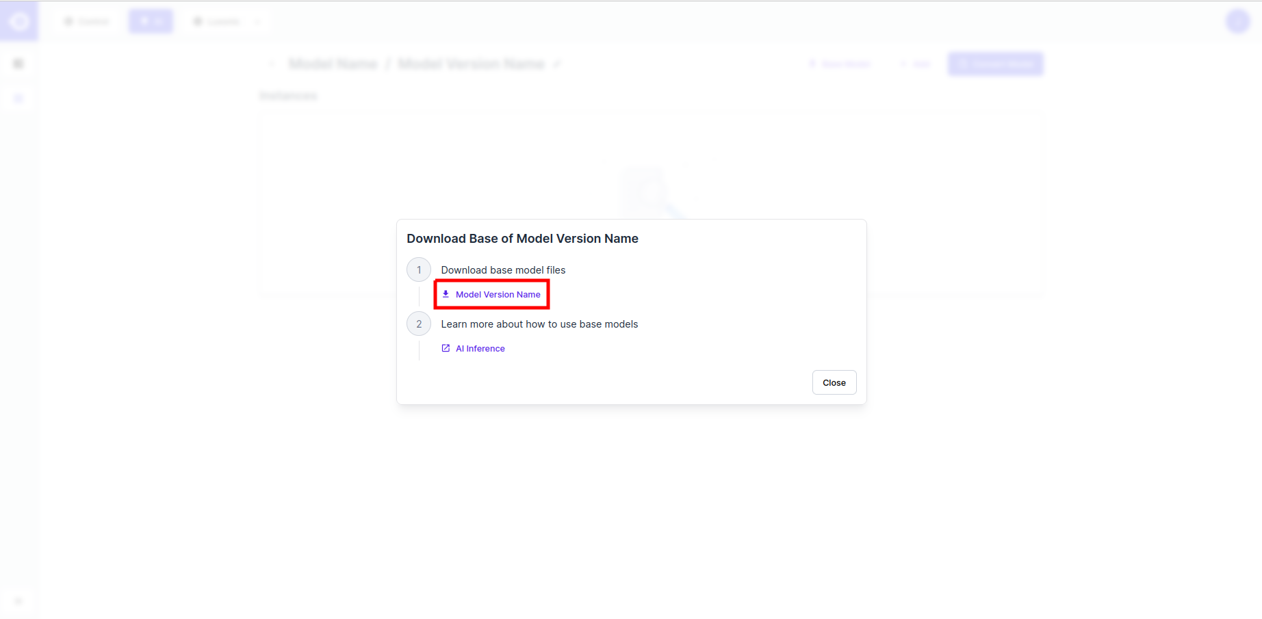The image size is (1262, 619).
Task: Click the blurred 'Model Name' breadcrumb behind dialog
Action: (333, 64)
